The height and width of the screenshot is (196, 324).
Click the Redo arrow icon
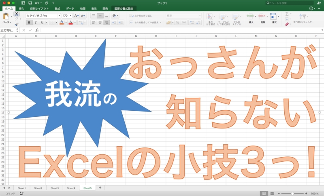(46, 3)
